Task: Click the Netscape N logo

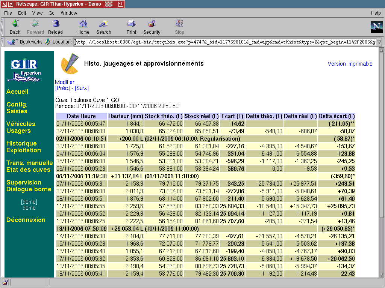Action: (376, 27)
